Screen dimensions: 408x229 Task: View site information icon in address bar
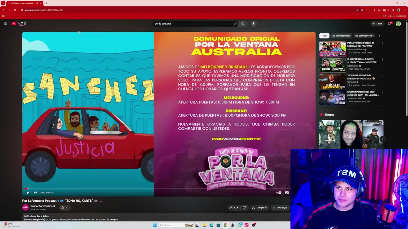(22, 10)
